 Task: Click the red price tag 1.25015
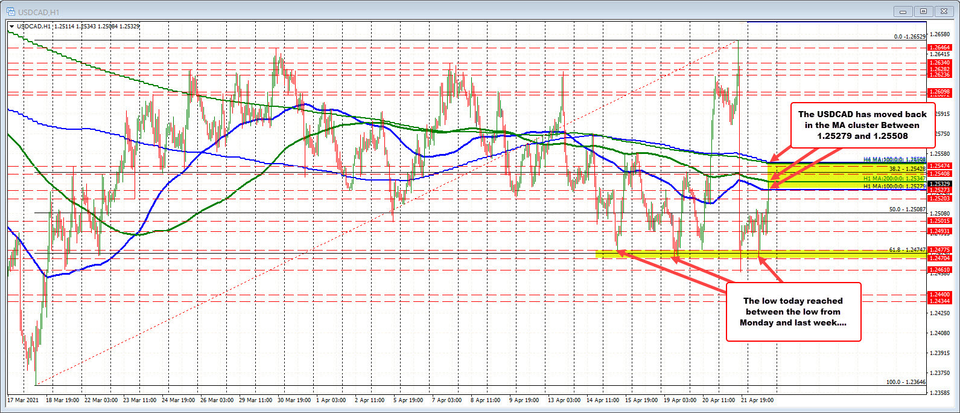click(940, 221)
